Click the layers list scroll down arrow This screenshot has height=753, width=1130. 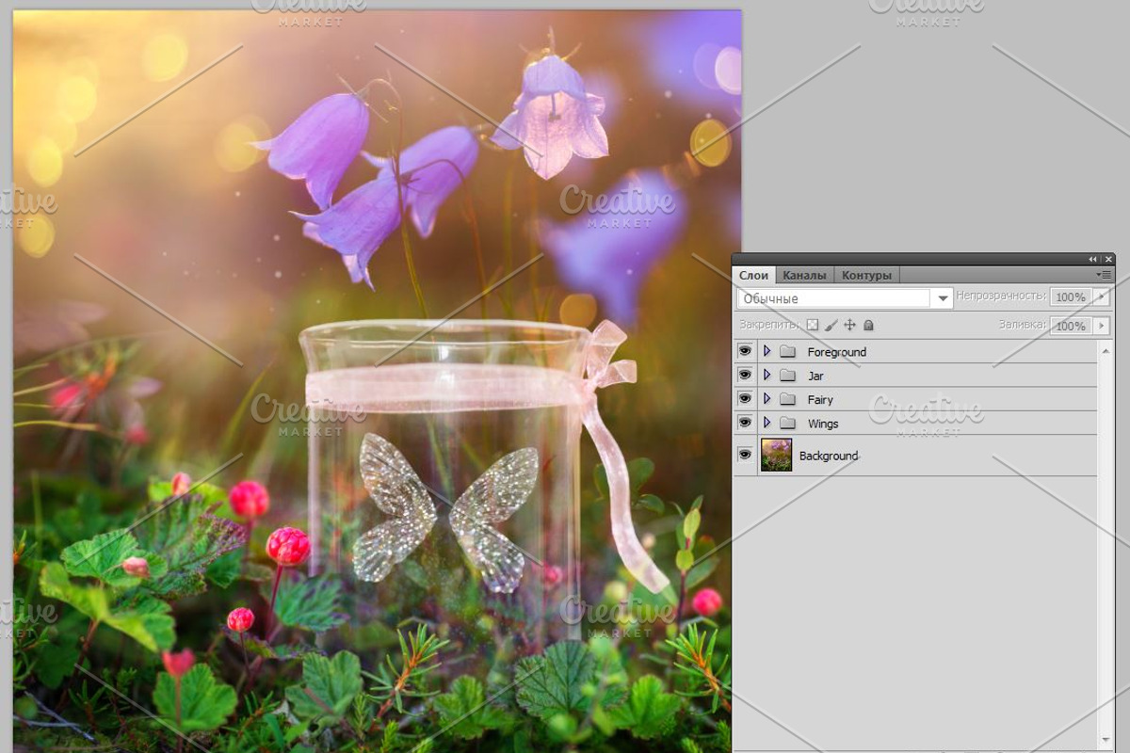tap(1106, 741)
